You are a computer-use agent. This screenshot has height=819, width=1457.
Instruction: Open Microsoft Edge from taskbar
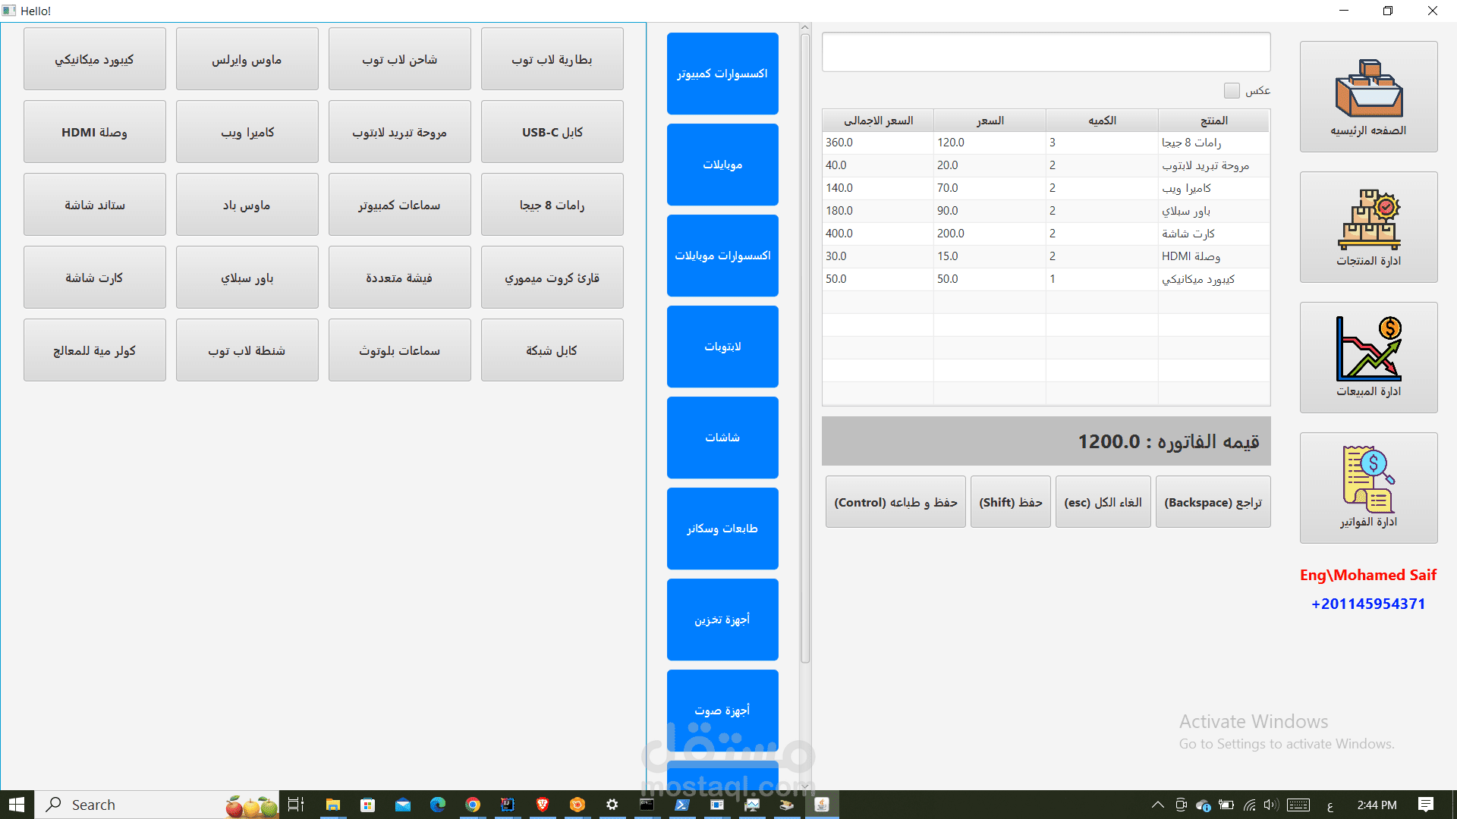coord(438,805)
